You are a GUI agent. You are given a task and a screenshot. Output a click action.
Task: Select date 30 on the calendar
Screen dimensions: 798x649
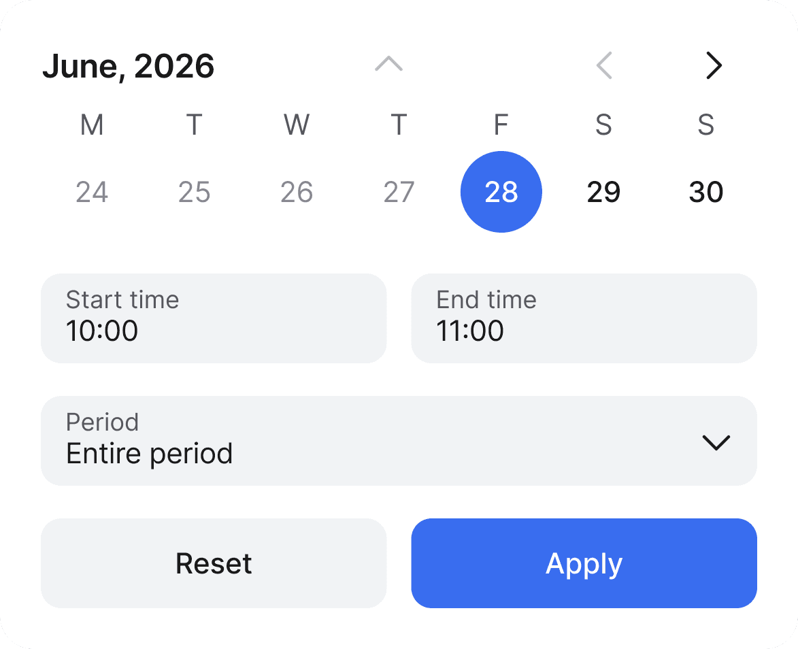coord(705,192)
